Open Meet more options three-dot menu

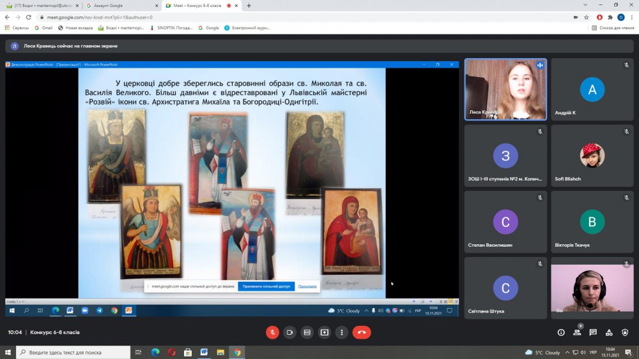341,332
